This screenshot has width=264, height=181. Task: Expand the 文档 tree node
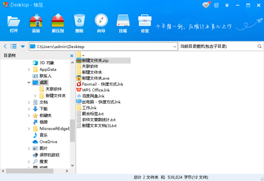(x=29, y=102)
